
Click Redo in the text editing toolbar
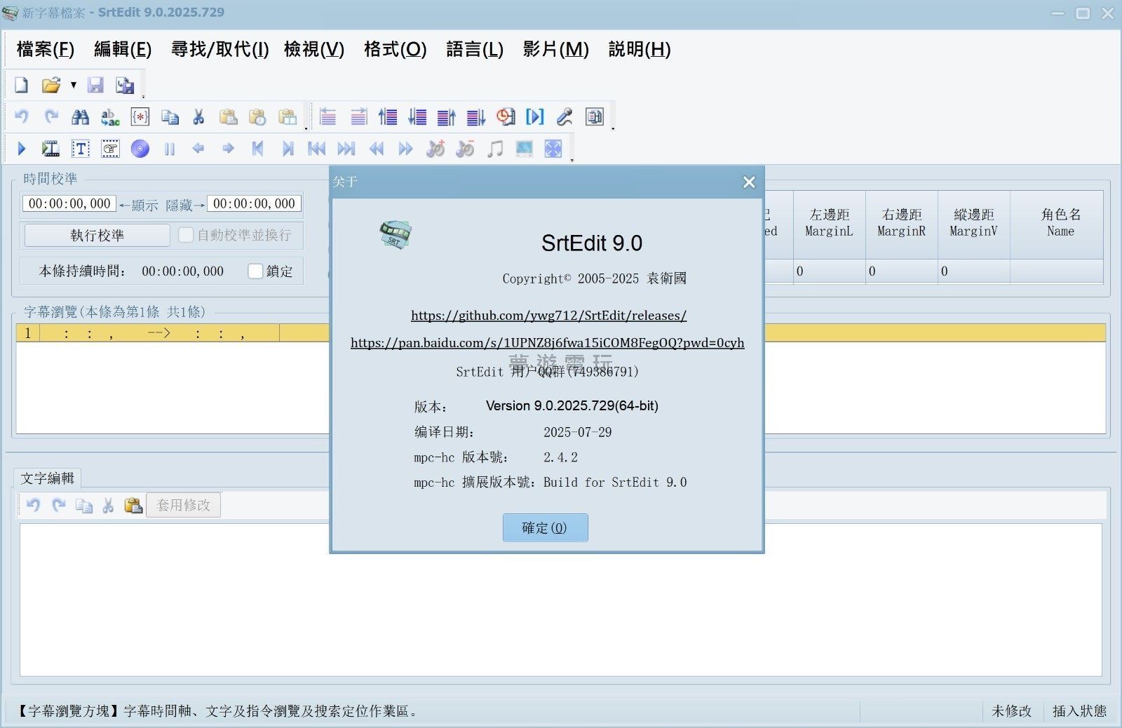pyautogui.click(x=59, y=505)
